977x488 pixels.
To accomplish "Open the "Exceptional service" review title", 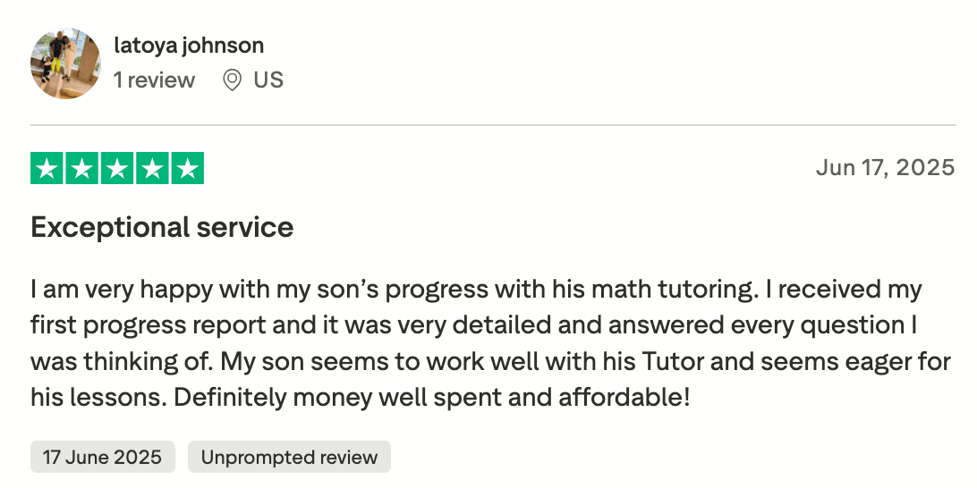I will click(x=162, y=227).
